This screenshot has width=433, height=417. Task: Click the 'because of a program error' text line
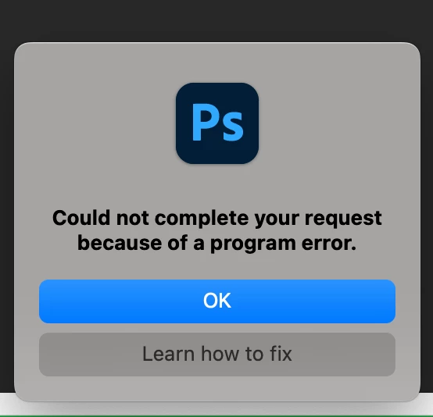pos(217,244)
